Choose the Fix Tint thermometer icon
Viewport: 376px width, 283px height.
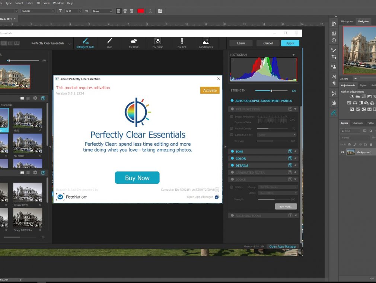(182, 41)
